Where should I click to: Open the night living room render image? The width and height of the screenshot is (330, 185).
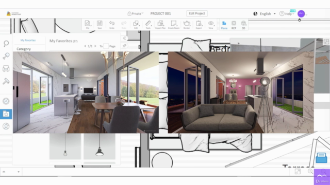pyautogui.click(x=241, y=92)
